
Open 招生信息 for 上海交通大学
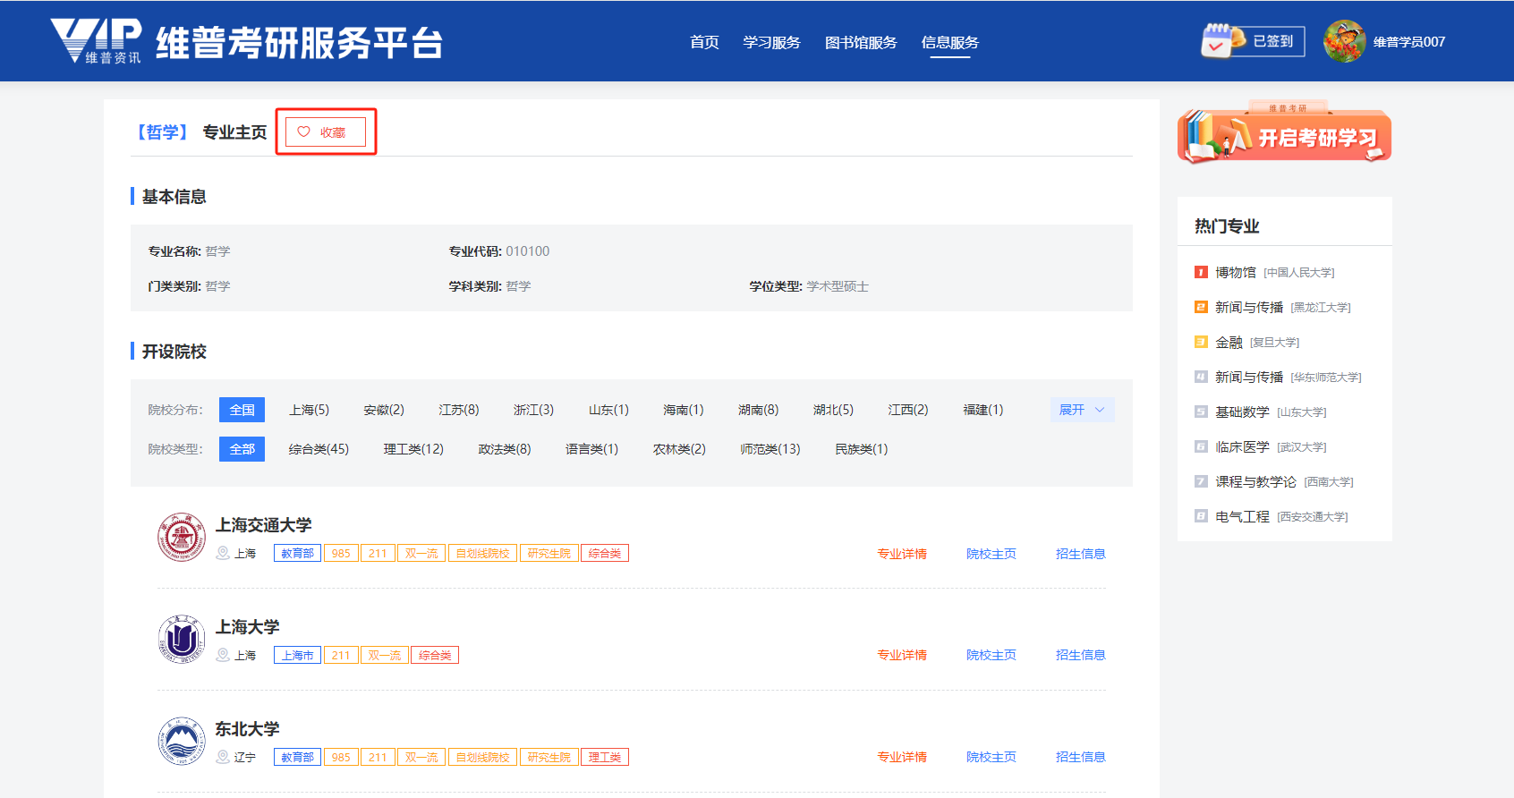point(1081,554)
